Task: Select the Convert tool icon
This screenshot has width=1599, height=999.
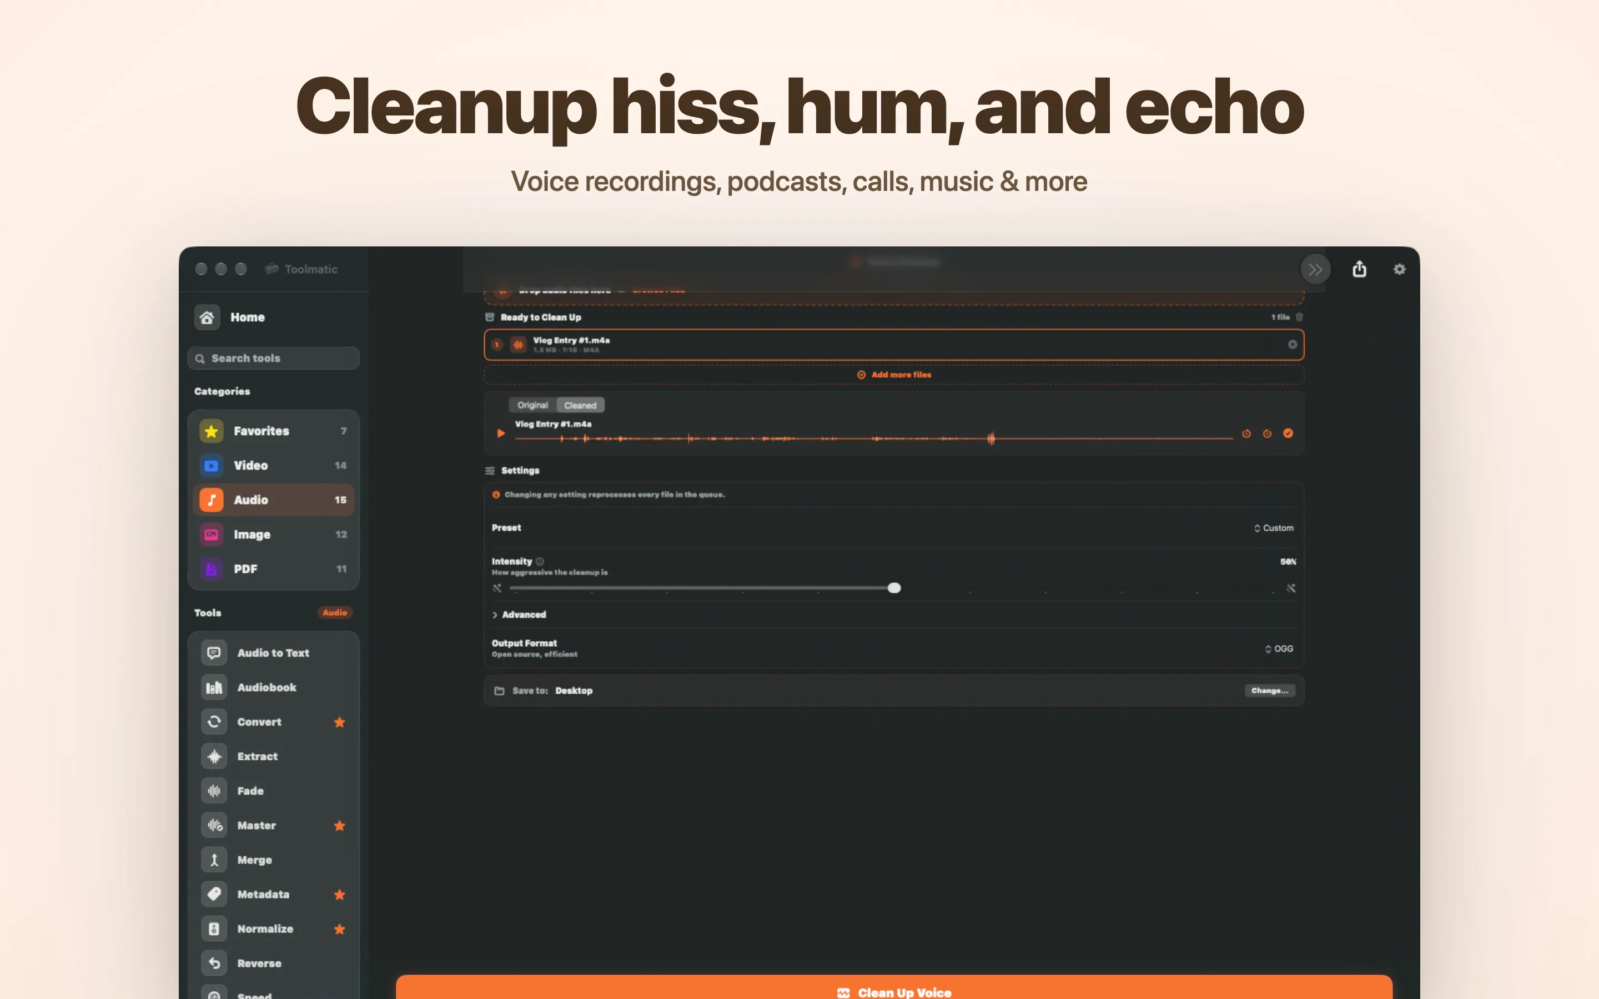Action: pos(214,722)
